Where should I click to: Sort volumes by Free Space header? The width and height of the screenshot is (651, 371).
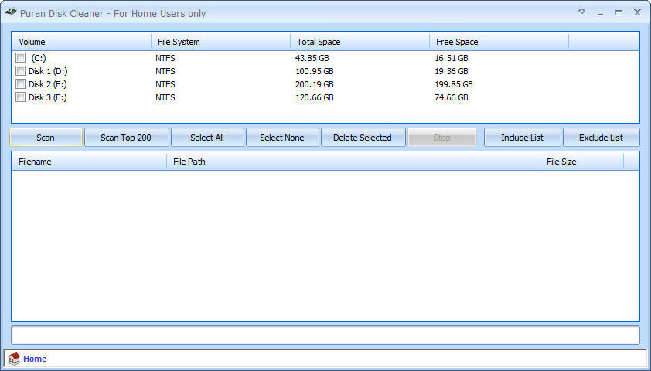(499, 42)
